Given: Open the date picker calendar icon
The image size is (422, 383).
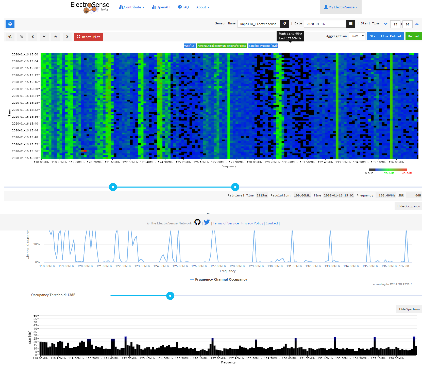Looking at the screenshot, I should point(350,24).
